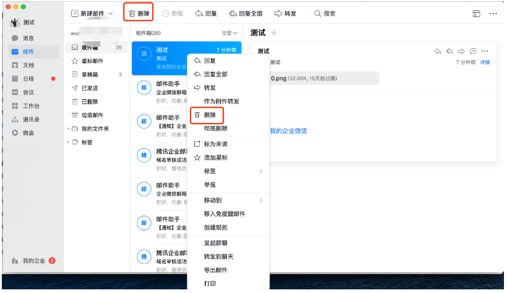Go to the 日程 calendar section
The height and width of the screenshot is (293, 507).
tap(27, 79)
